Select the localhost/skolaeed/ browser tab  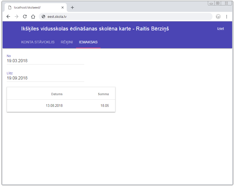36,7
